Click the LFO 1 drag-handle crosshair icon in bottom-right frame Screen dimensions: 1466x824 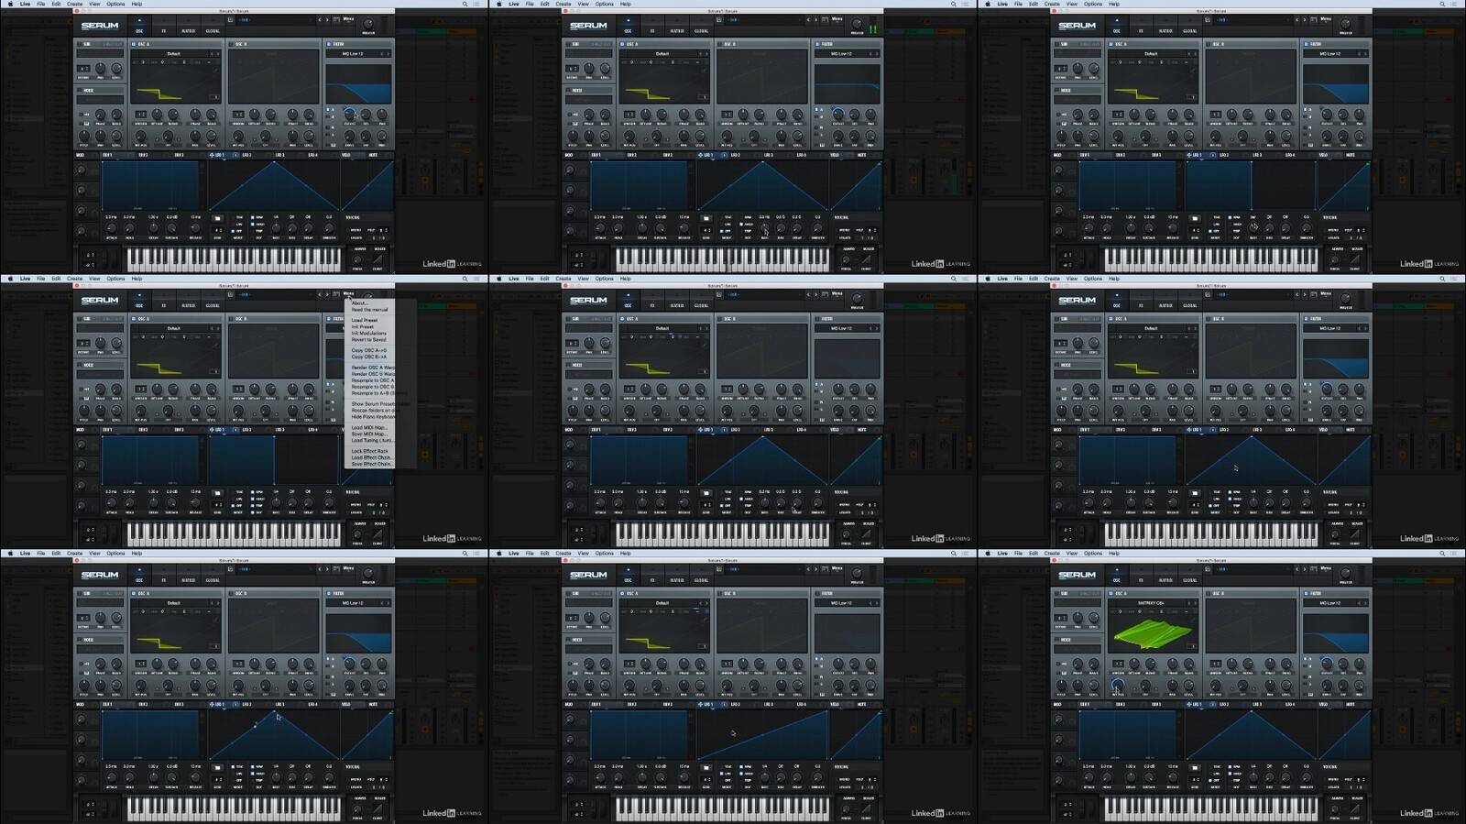1189,705
